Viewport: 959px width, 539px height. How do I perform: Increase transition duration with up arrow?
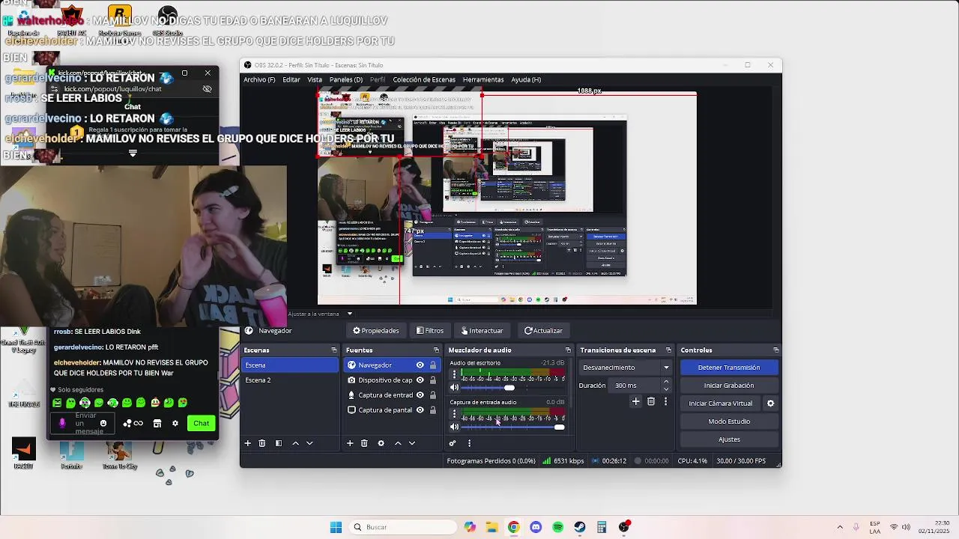pos(666,382)
